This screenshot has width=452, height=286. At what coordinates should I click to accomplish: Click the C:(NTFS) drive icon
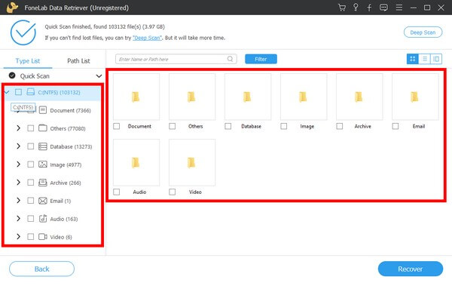point(30,92)
